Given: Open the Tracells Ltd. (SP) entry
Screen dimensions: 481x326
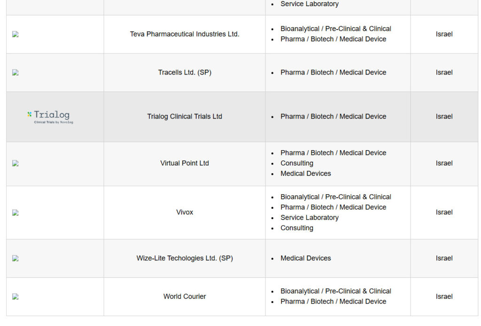Looking at the screenshot, I should click(185, 72).
